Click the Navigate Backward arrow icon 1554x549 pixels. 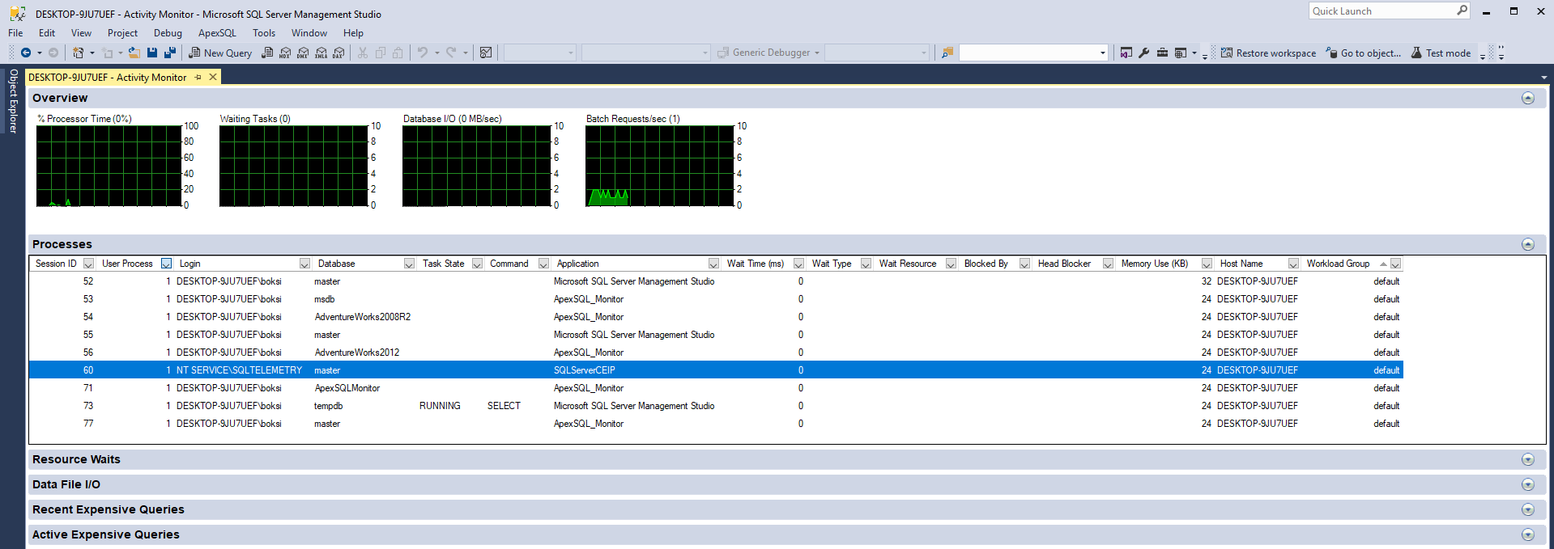click(26, 53)
